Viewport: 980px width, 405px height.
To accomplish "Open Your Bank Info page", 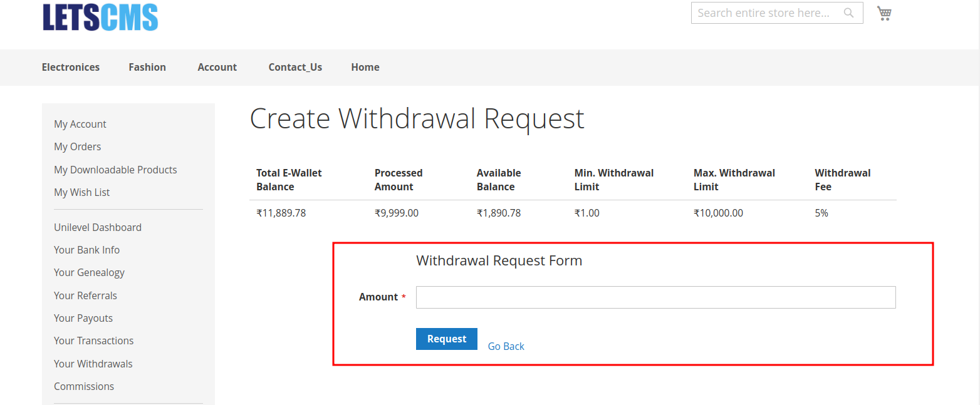I will click(x=86, y=250).
